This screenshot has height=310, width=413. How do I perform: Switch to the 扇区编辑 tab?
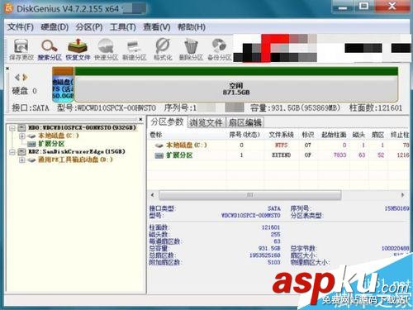coord(244,122)
